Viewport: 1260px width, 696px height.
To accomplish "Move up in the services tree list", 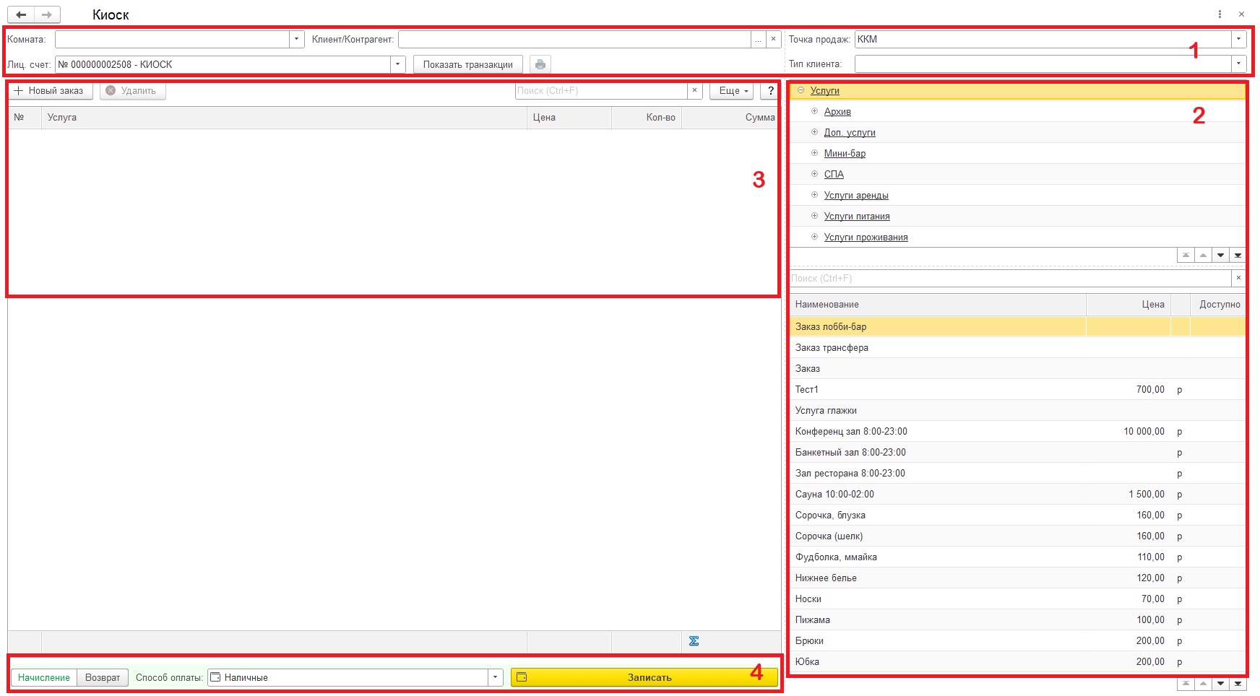I will (x=1203, y=255).
